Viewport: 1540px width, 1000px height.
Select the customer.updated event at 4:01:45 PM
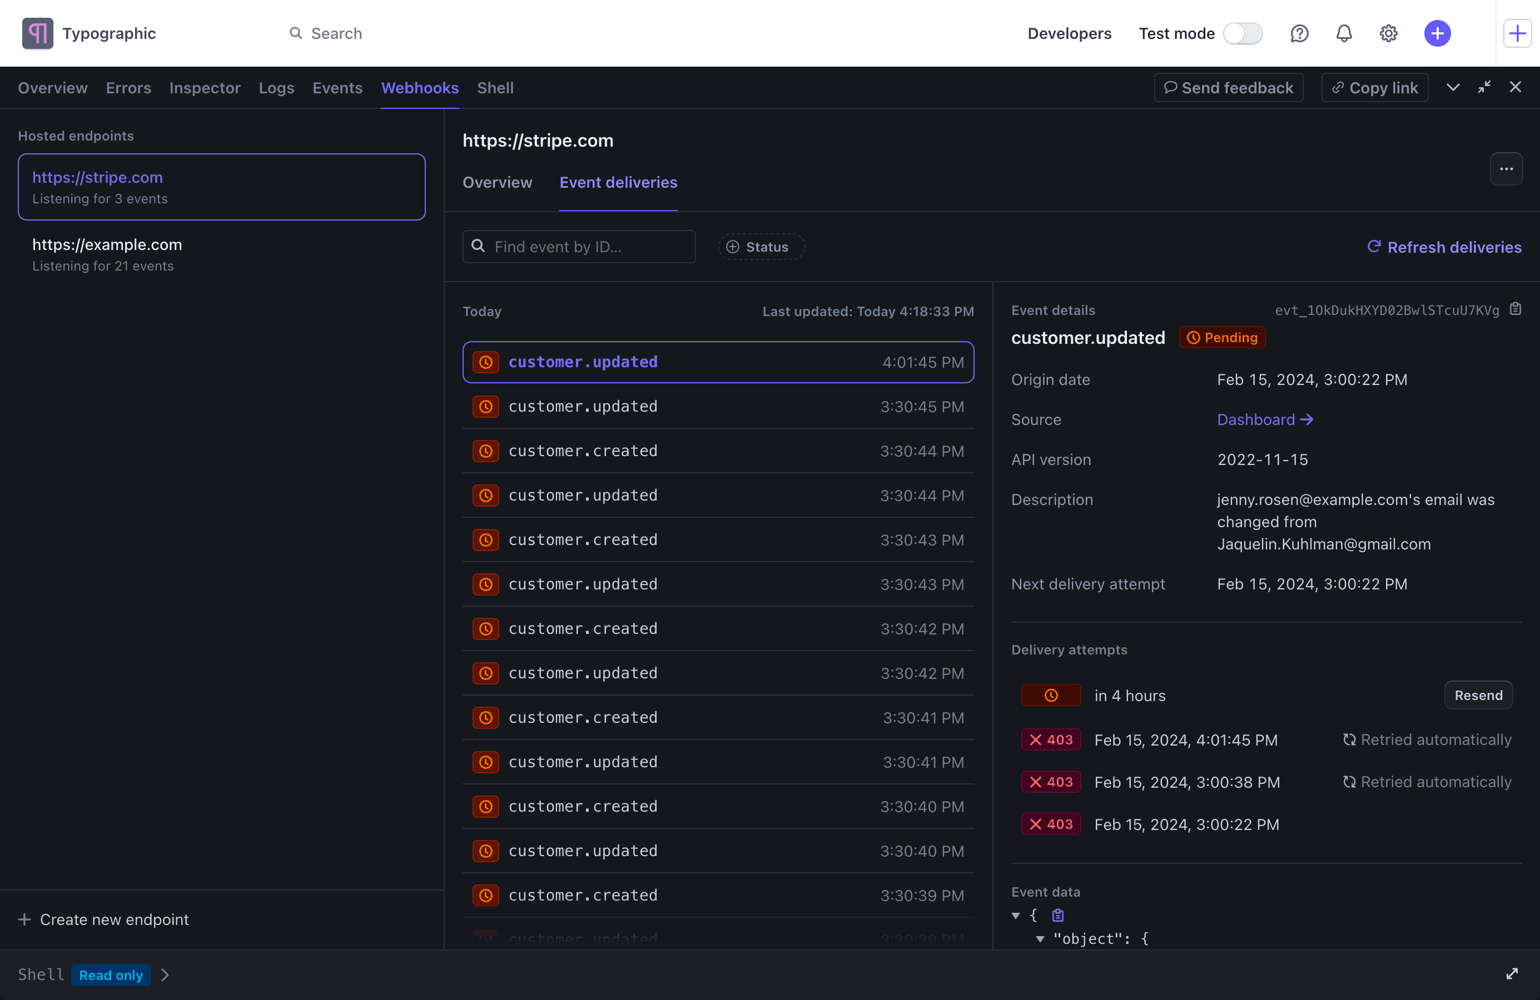[718, 361]
